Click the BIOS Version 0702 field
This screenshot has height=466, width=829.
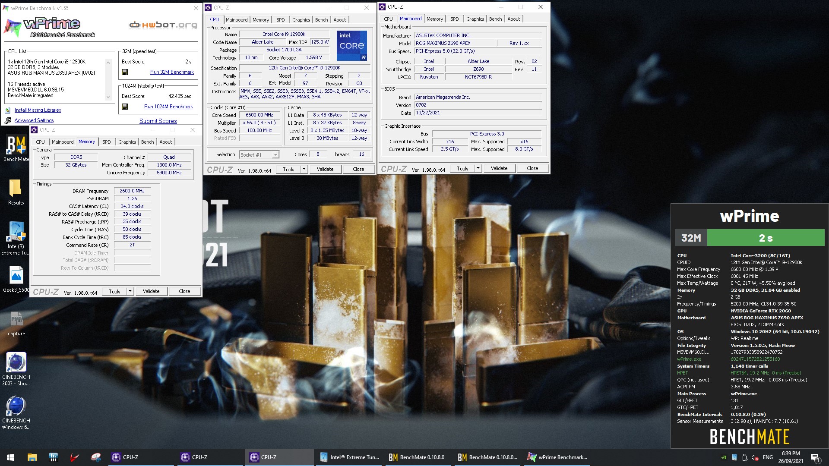478,105
